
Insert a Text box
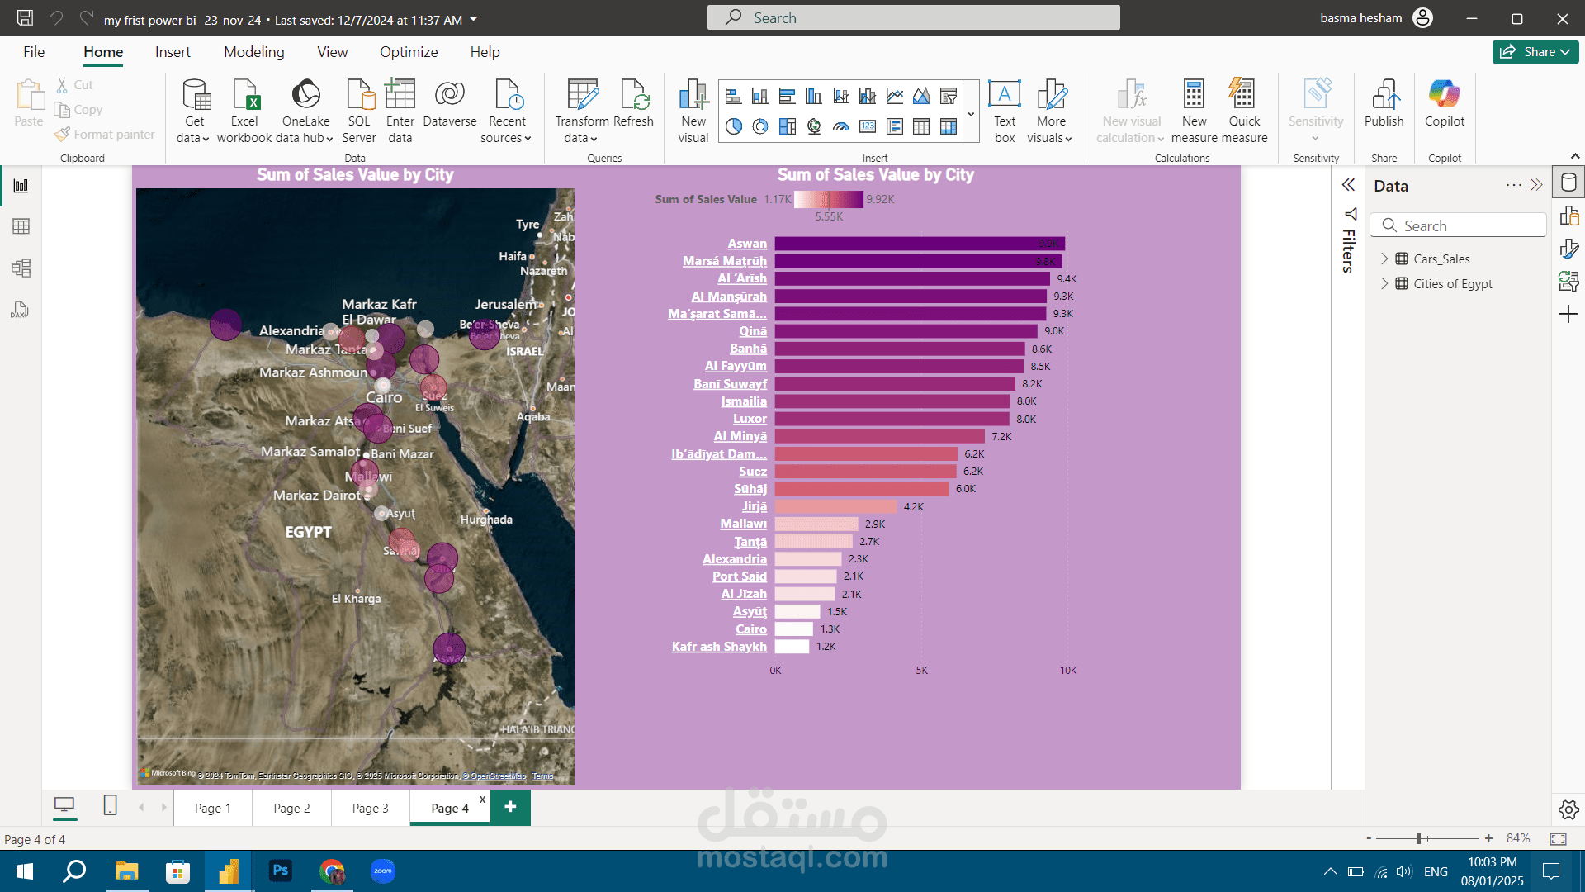coord(1005,111)
